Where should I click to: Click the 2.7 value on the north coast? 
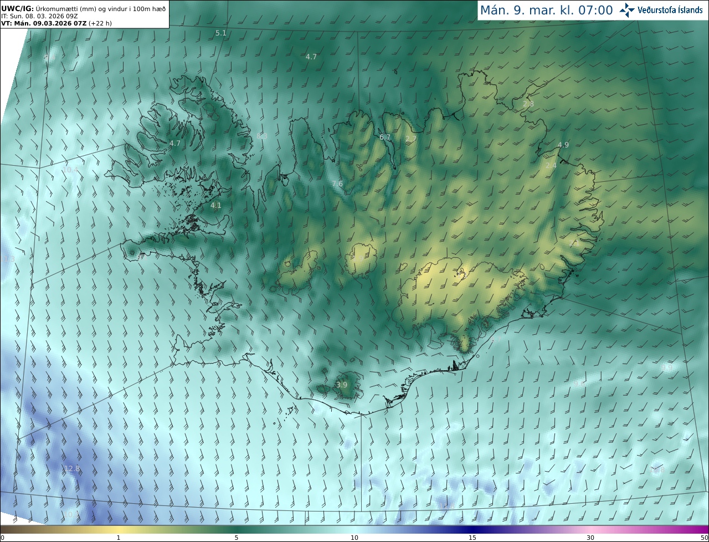pyautogui.click(x=411, y=139)
